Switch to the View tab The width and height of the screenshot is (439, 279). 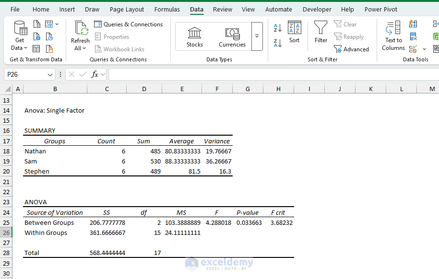[x=249, y=10]
